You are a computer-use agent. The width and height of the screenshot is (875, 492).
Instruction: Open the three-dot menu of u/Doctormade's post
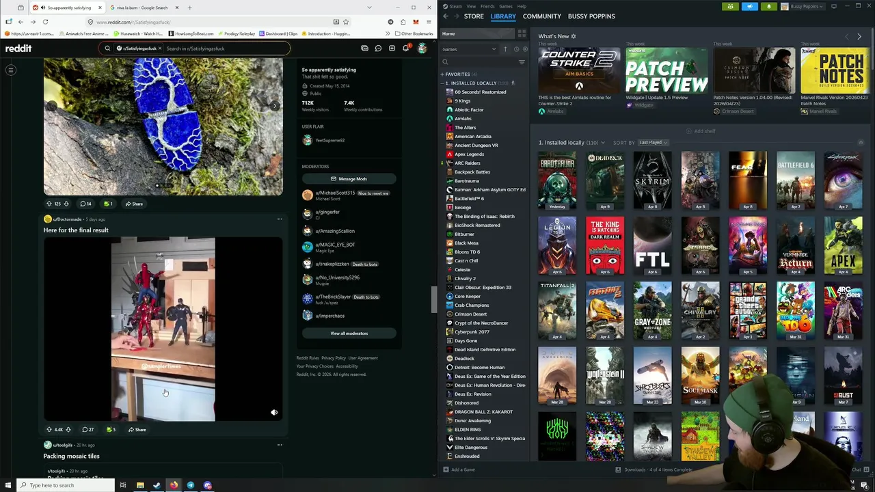tap(280, 219)
